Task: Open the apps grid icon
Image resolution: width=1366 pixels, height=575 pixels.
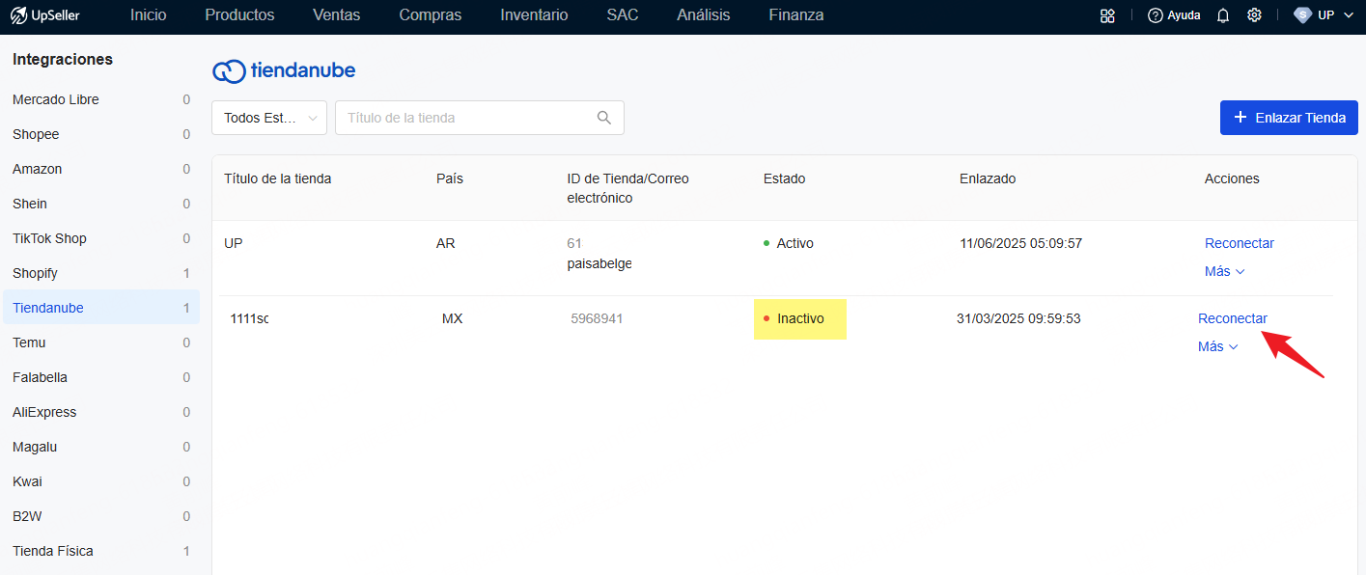Action: (1107, 15)
